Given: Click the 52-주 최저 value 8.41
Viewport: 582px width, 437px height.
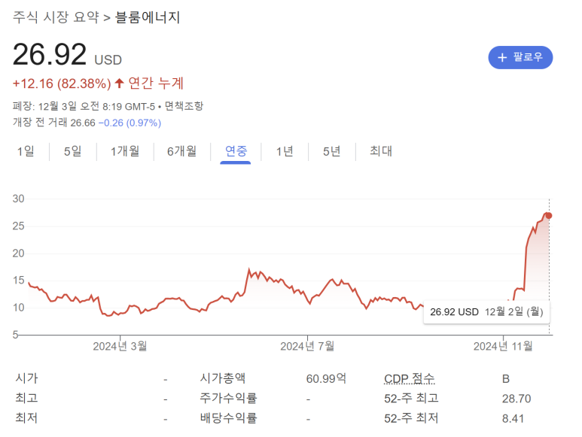Looking at the screenshot, I should (x=513, y=418).
